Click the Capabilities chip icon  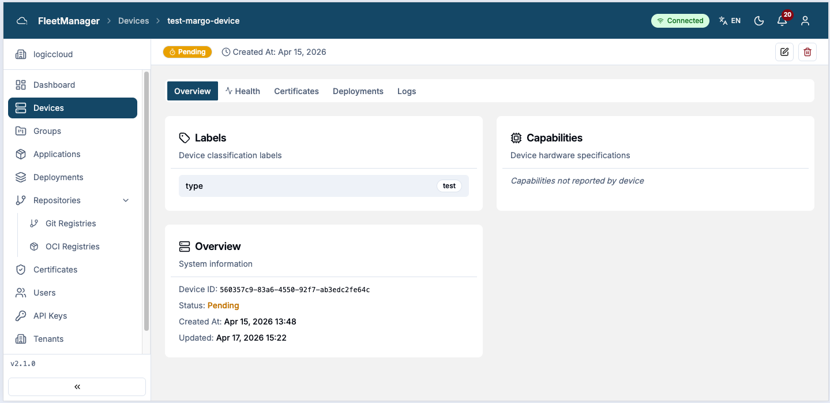tap(516, 138)
